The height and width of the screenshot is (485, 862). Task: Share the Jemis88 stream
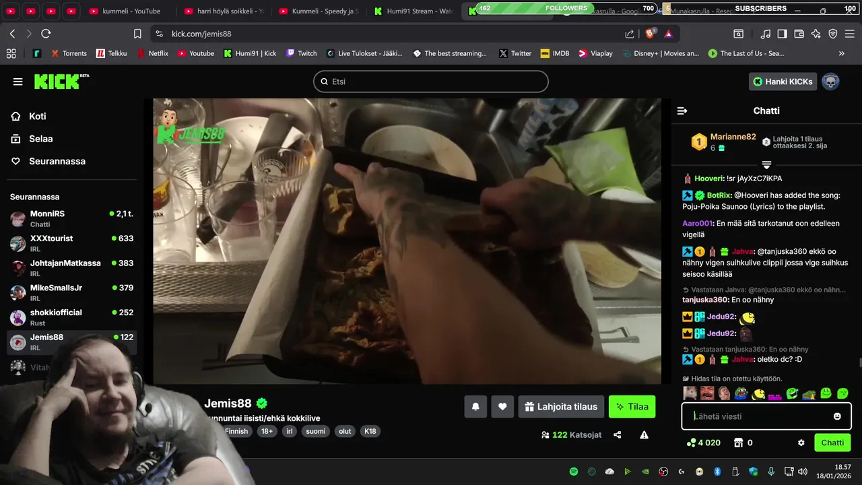click(617, 435)
